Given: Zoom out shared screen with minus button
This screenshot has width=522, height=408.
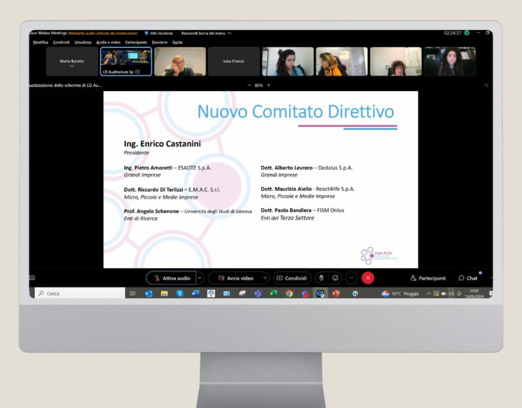Looking at the screenshot, I should (250, 85).
